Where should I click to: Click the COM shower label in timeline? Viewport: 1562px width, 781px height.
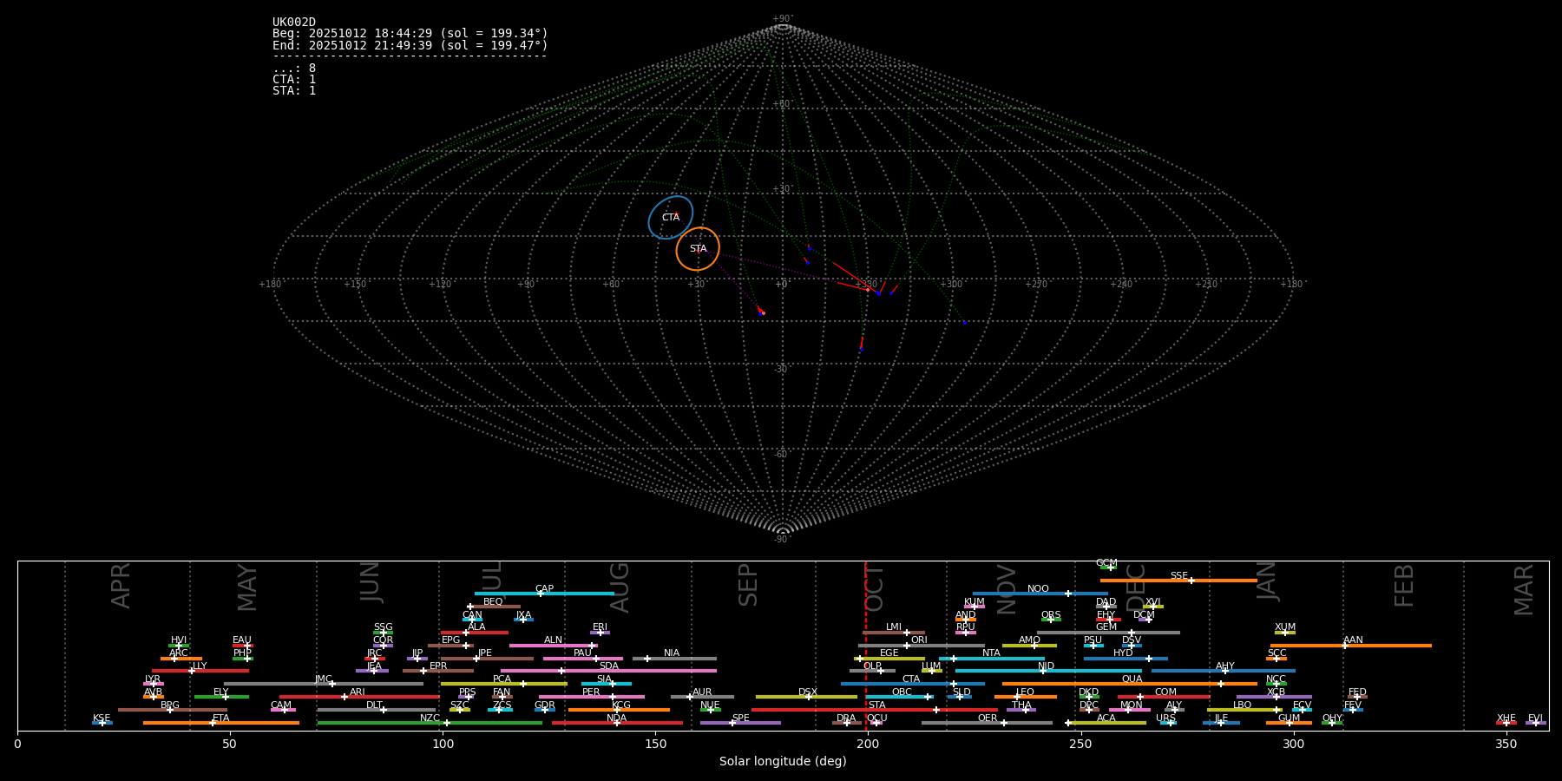[x=1165, y=692]
